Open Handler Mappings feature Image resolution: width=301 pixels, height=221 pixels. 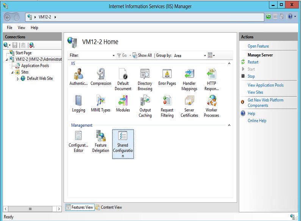pyautogui.click(x=189, y=79)
